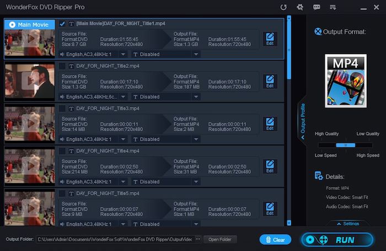Click the scrollbar down arrow of title list

(x=289, y=223)
